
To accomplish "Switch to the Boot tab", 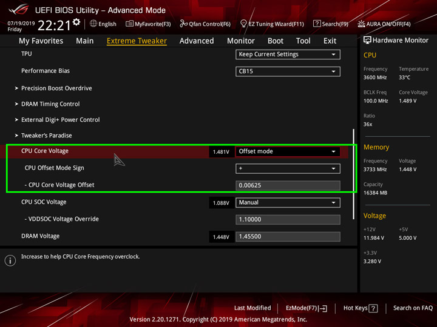I will coord(276,41).
